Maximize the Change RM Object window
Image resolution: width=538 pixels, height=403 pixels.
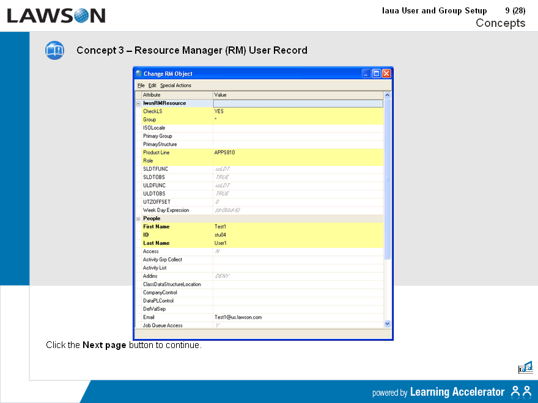[x=377, y=73]
